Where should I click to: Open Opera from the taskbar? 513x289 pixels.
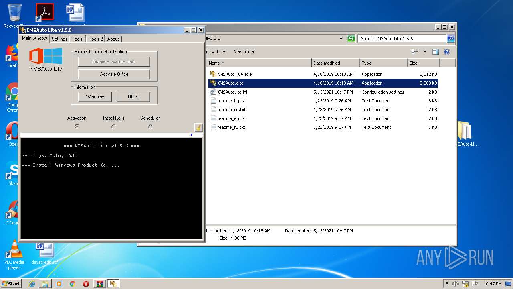coord(86,284)
